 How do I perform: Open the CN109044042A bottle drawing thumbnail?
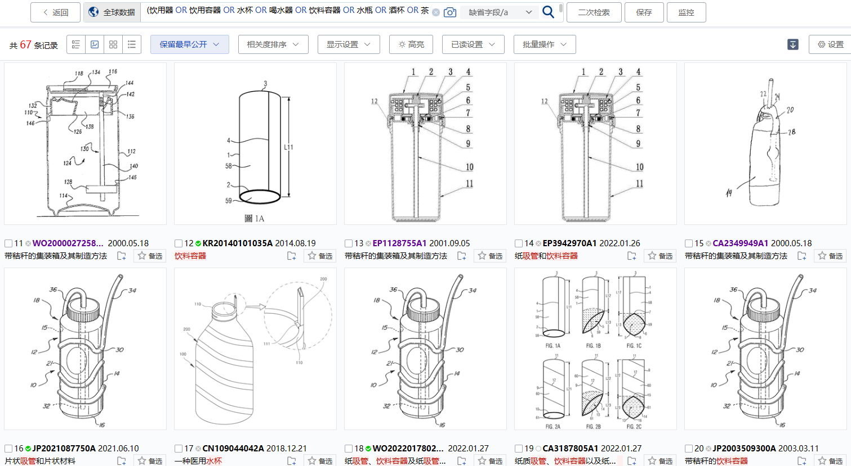[x=255, y=349]
